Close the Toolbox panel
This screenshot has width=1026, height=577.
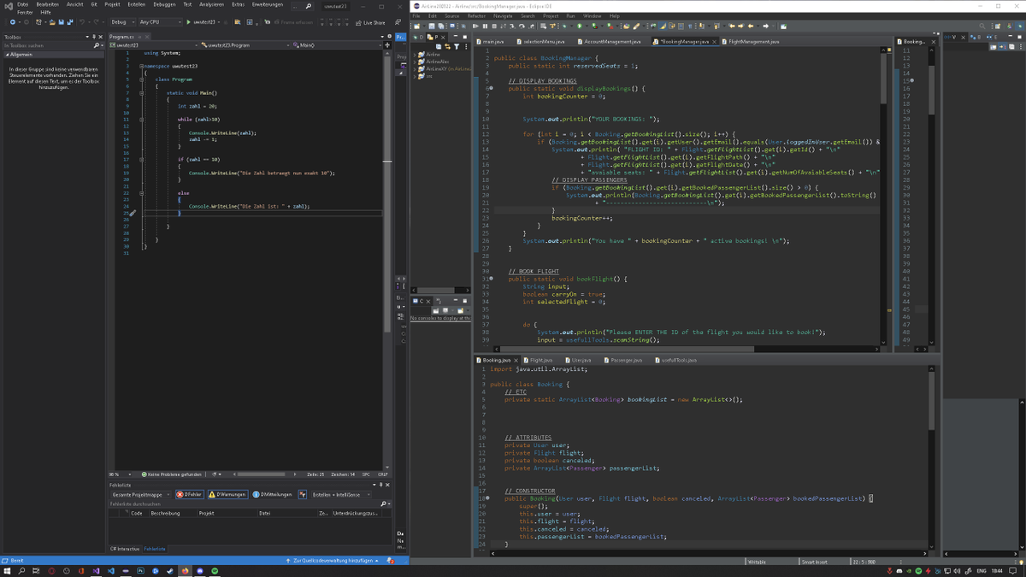point(101,37)
